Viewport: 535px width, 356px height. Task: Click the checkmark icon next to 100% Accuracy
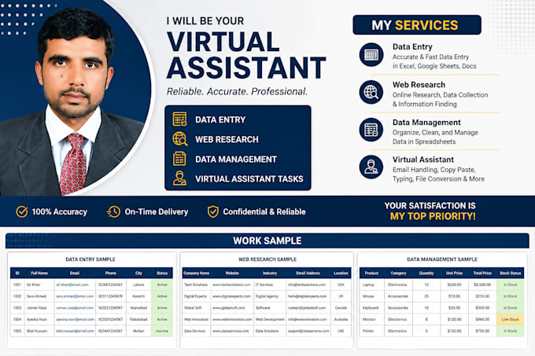coord(22,211)
